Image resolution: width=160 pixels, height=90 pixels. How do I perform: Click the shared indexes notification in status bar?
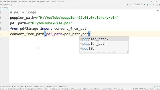(62, 89)
